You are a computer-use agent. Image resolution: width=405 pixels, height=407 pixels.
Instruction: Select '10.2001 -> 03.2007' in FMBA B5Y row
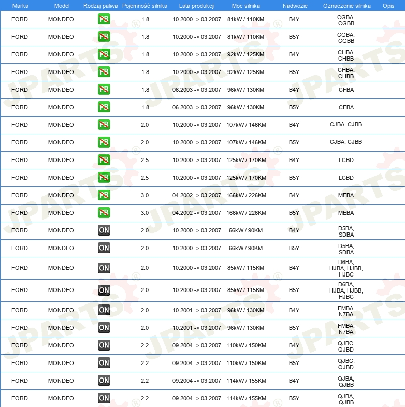[x=197, y=328]
